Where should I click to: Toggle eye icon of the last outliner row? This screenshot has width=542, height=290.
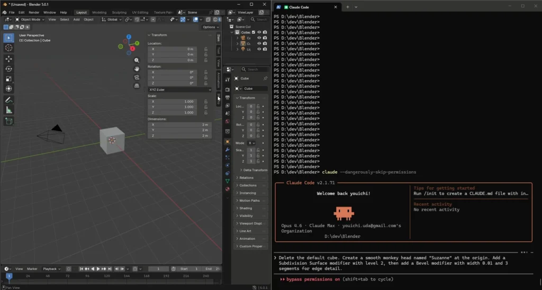pyautogui.click(x=259, y=49)
